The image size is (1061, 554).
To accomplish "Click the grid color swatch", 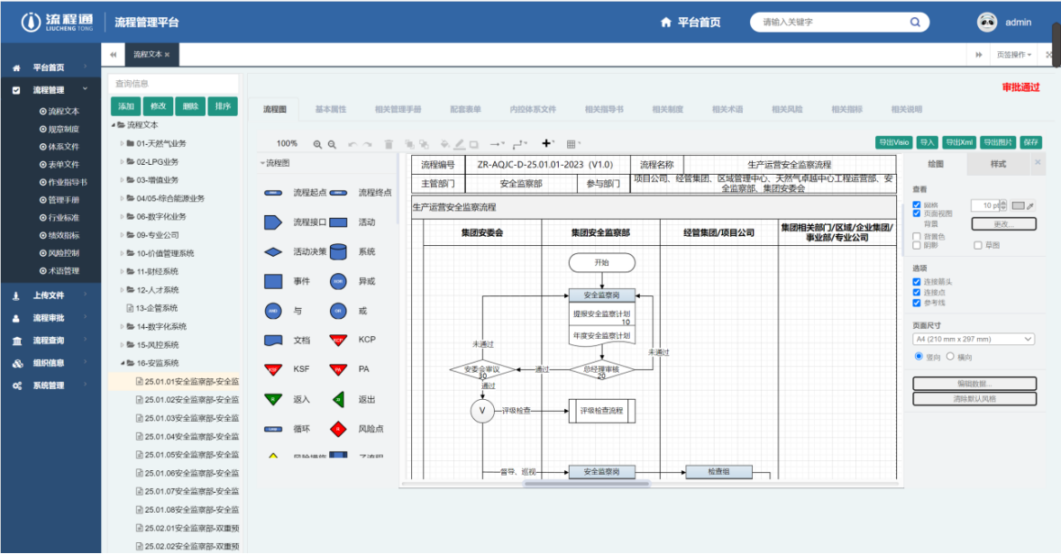I will pyautogui.click(x=1019, y=205).
